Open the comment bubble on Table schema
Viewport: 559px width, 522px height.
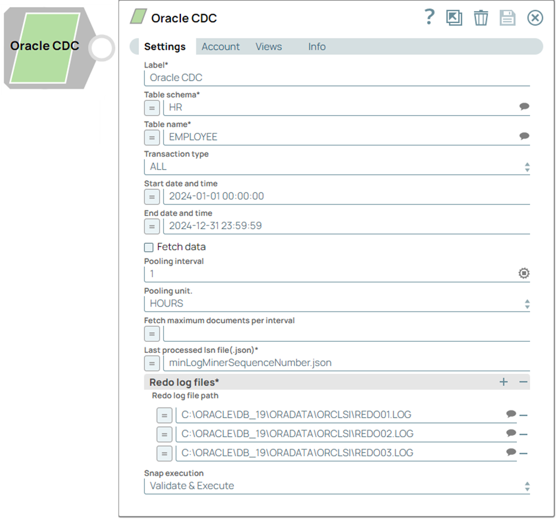(x=523, y=106)
